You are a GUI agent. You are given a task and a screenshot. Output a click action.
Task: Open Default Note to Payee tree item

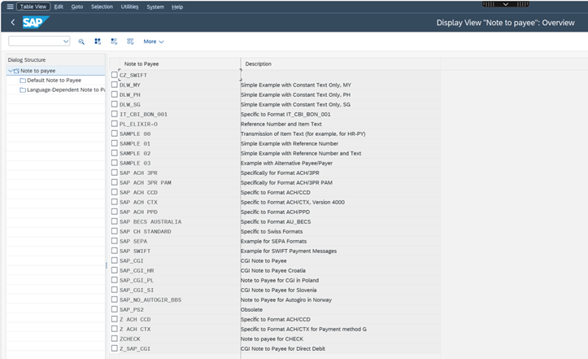click(54, 81)
